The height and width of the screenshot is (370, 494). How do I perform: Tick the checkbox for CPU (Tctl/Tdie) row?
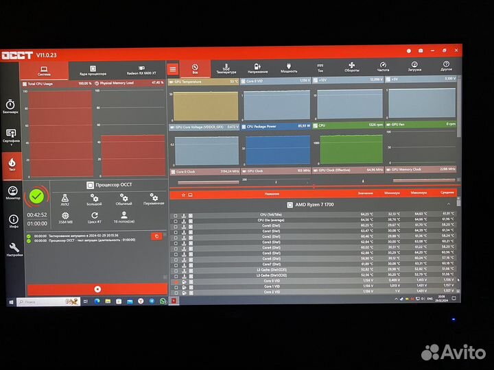176,216
